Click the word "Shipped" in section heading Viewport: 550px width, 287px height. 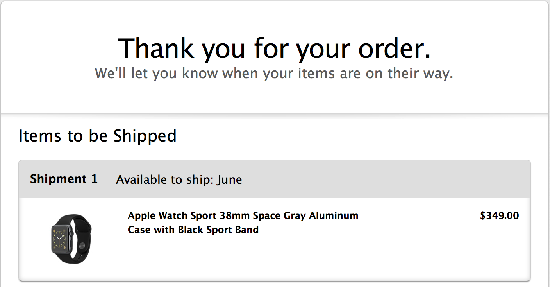point(145,136)
